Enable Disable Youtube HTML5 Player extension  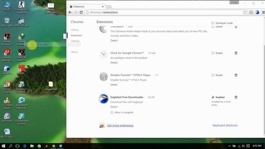tap(213, 75)
